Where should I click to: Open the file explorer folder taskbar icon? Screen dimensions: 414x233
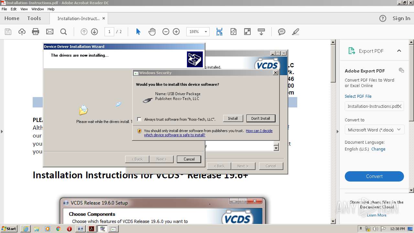(37, 229)
